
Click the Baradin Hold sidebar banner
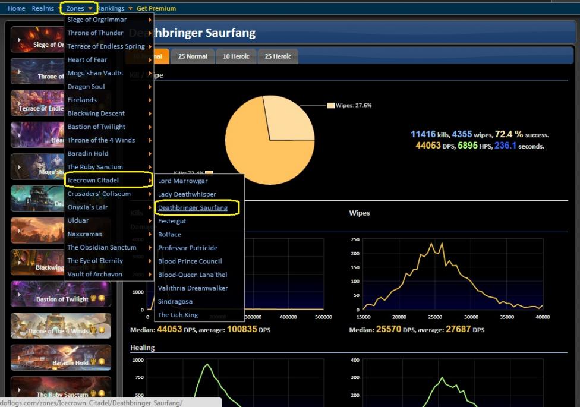tap(61, 358)
